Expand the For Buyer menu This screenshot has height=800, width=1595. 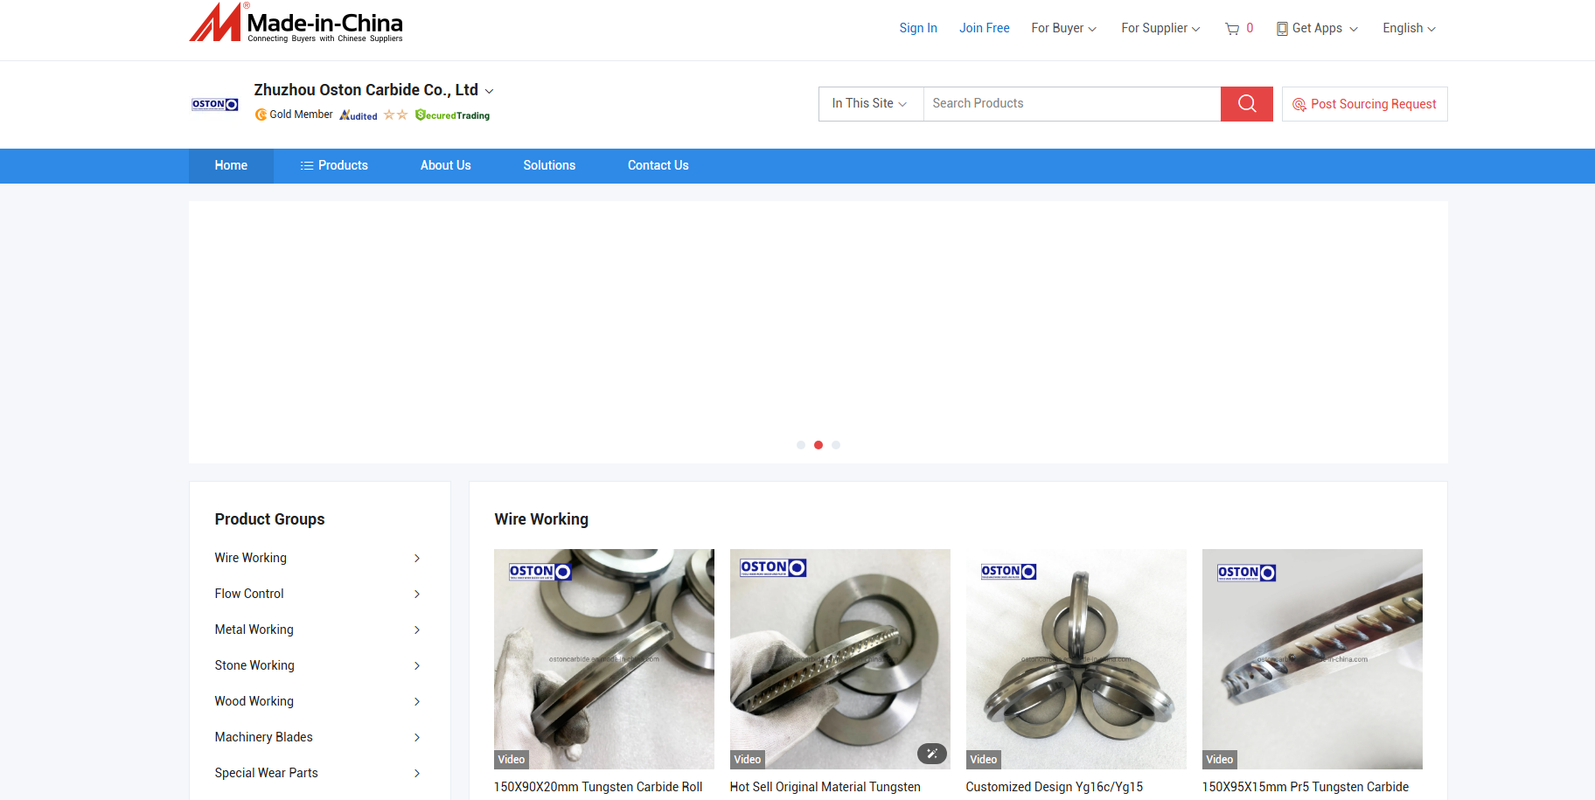click(x=1063, y=29)
